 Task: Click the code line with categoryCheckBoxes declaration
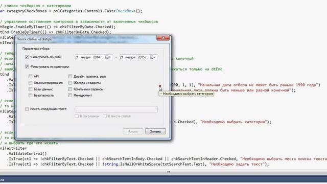coord(71,11)
